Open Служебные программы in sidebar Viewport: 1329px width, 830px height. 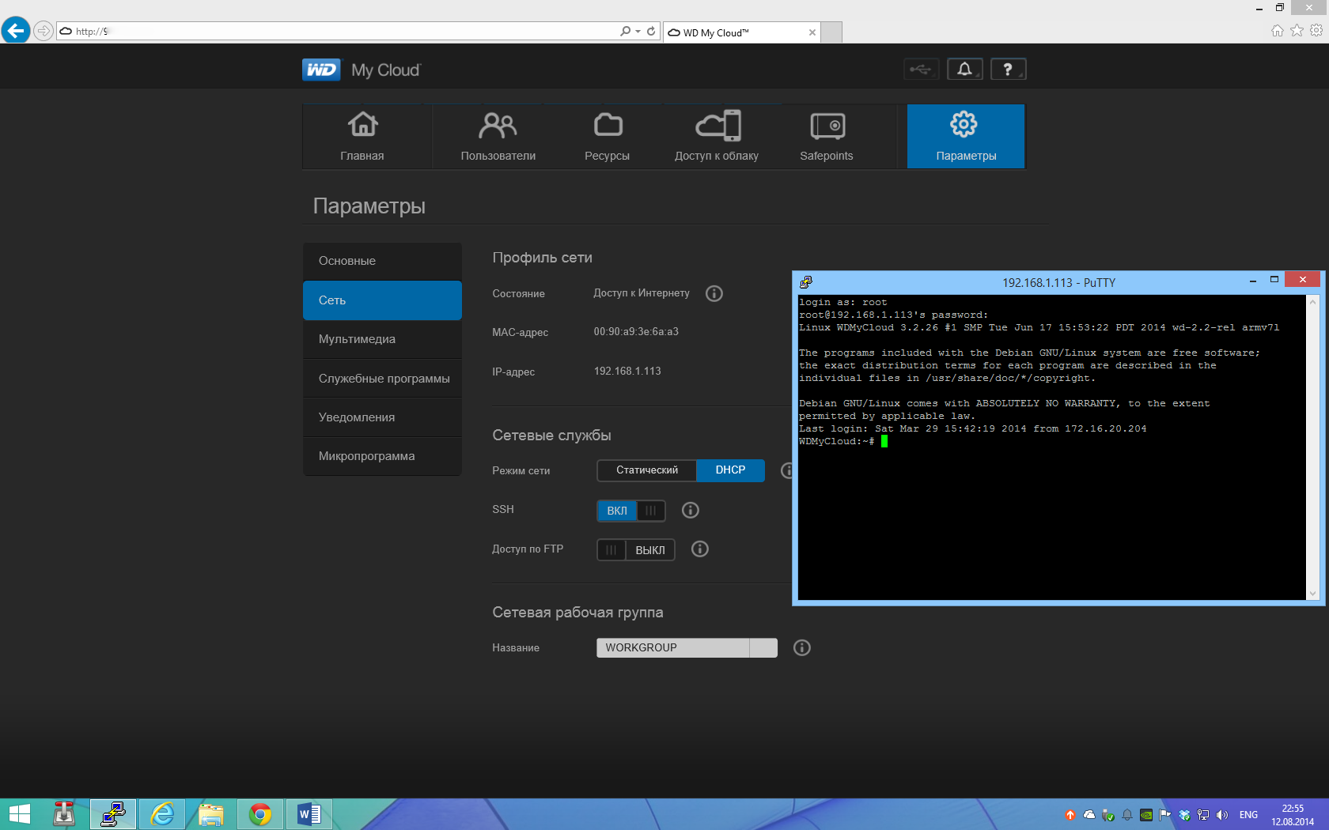click(x=382, y=379)
